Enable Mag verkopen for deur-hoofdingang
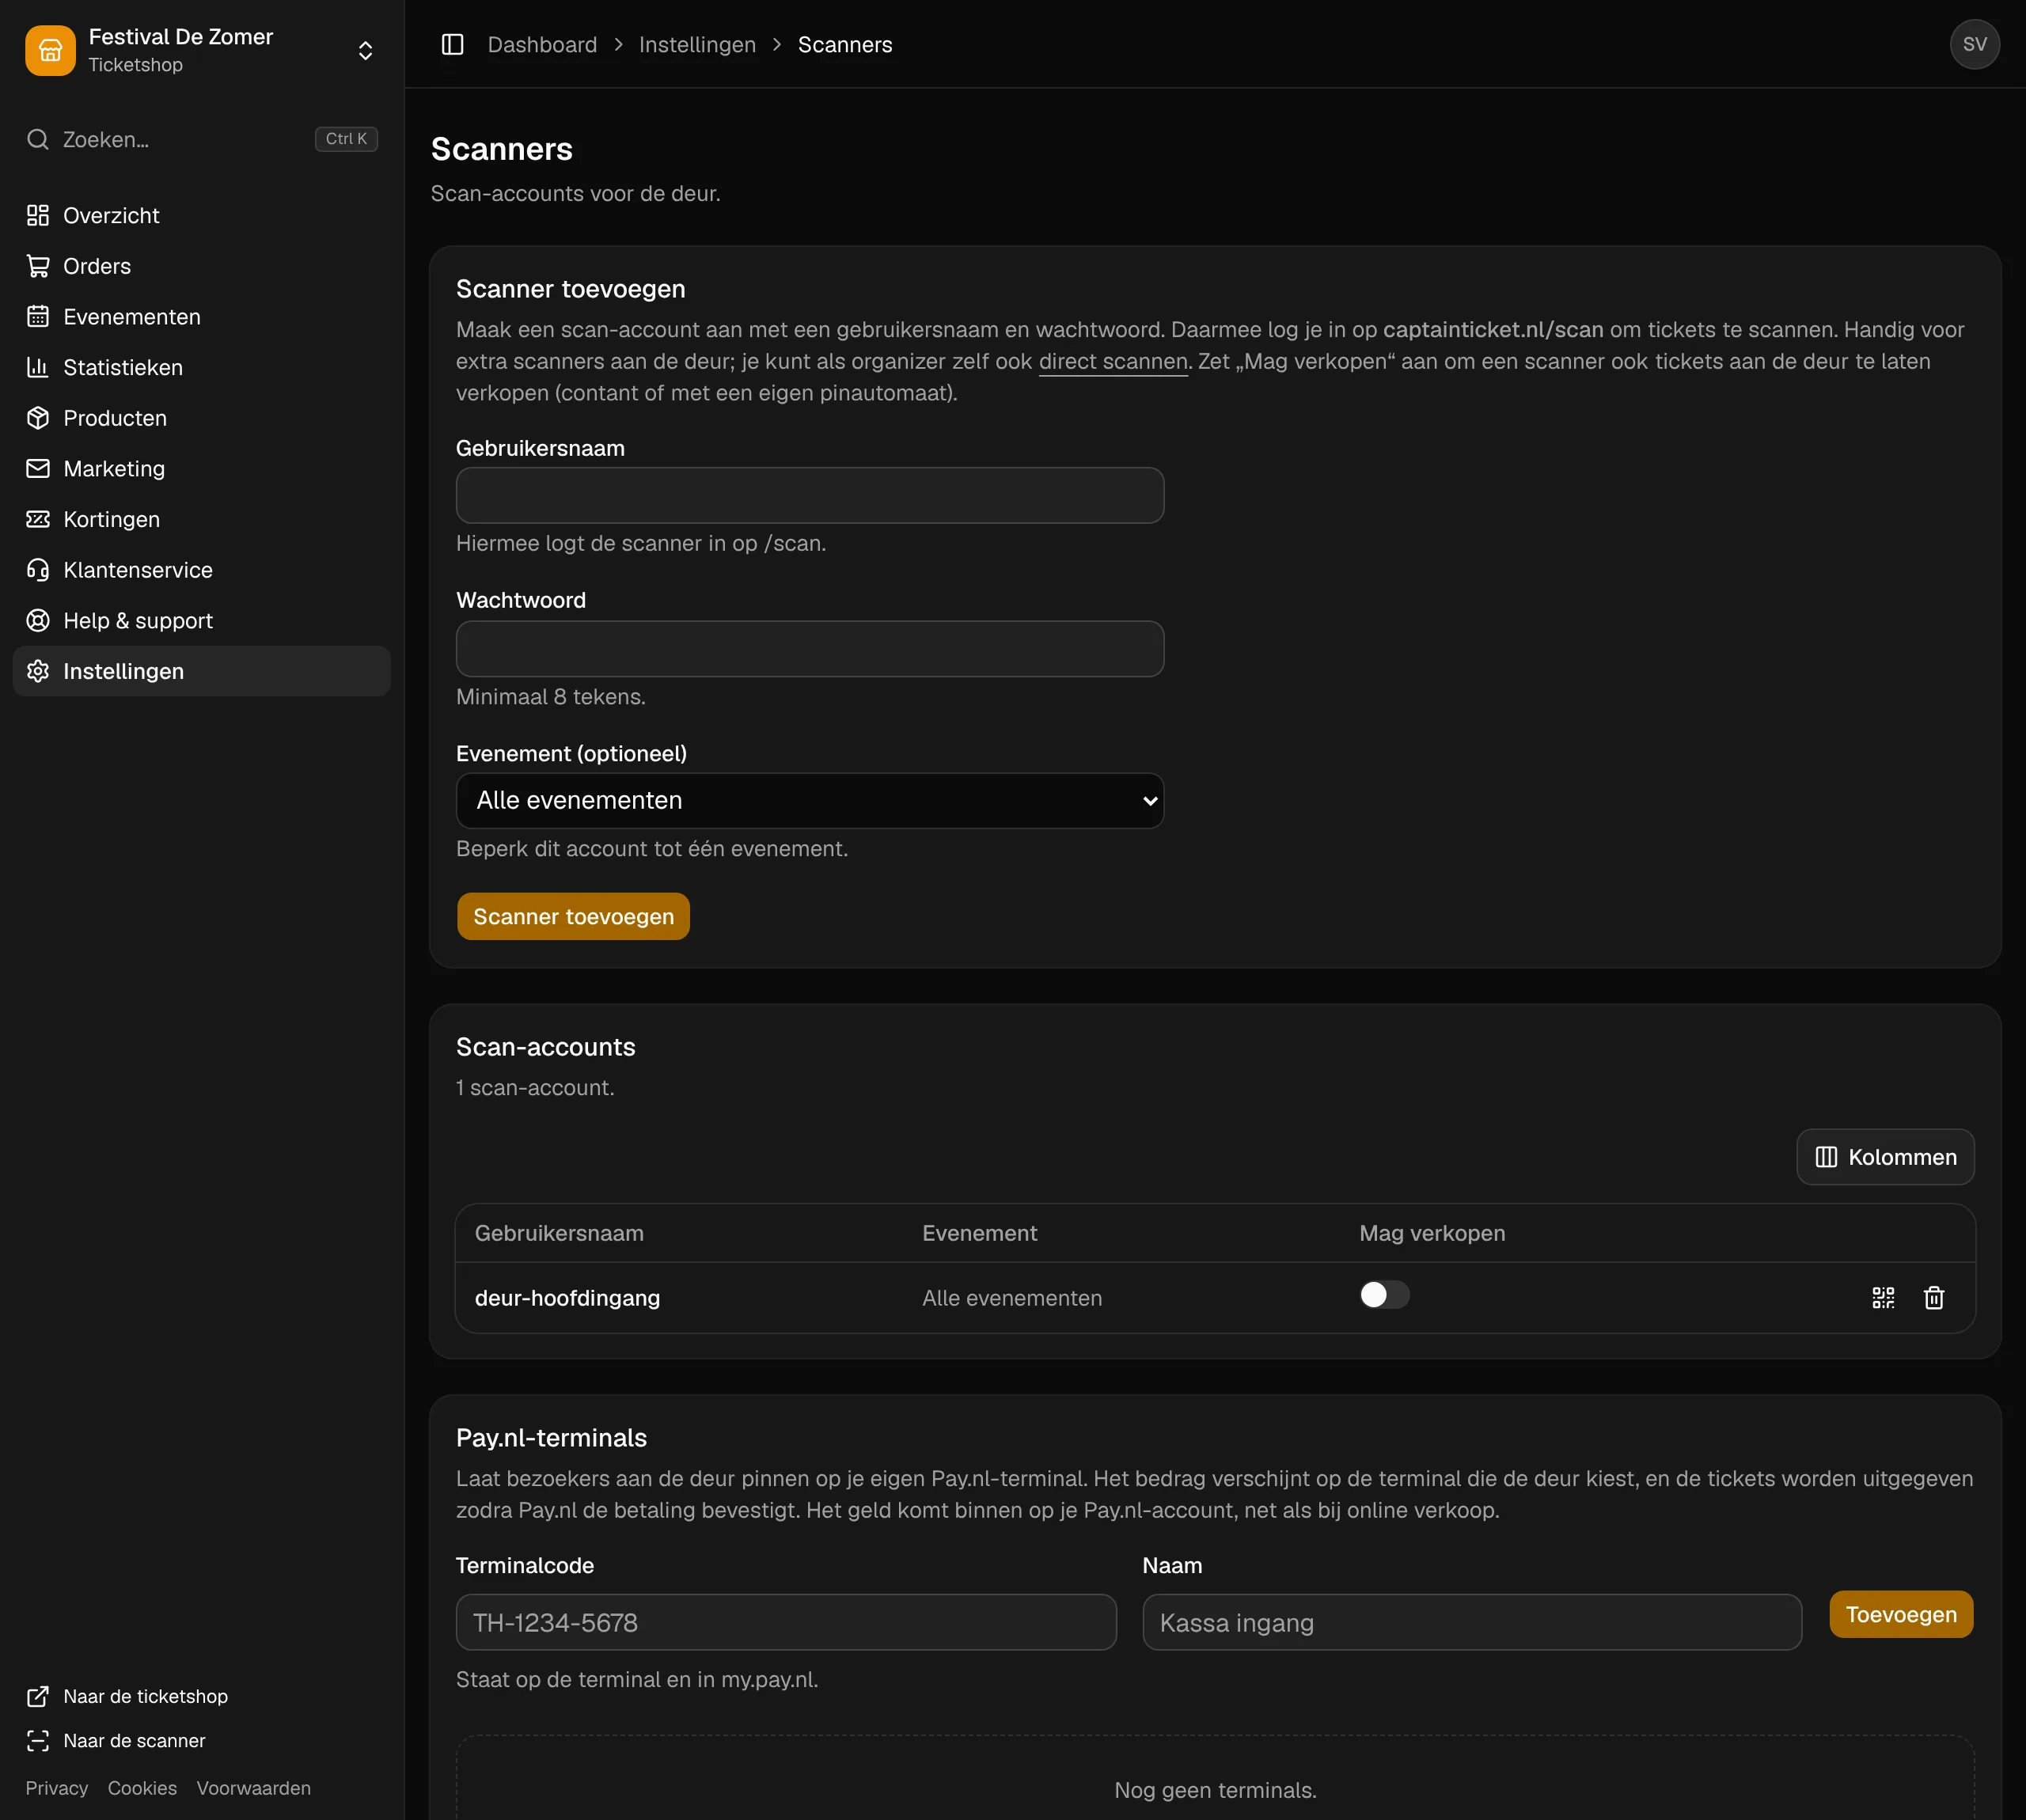Viewport: 2026px width, 1820px height. pos(1384,1295)
